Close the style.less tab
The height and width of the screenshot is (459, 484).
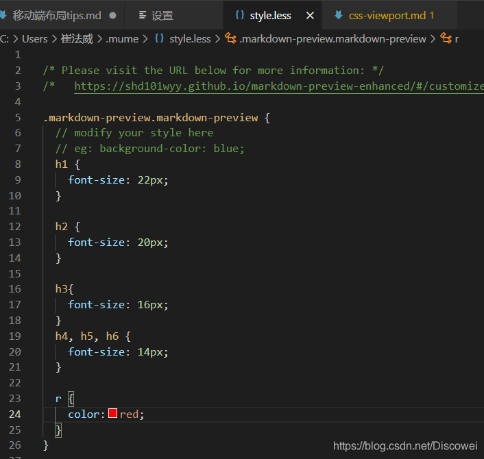[310, 16]
